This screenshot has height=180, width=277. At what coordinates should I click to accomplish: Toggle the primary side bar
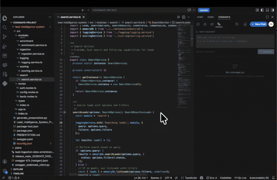[262, 10]
